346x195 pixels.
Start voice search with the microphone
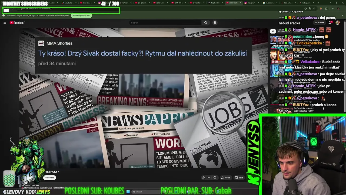point(215,23)
